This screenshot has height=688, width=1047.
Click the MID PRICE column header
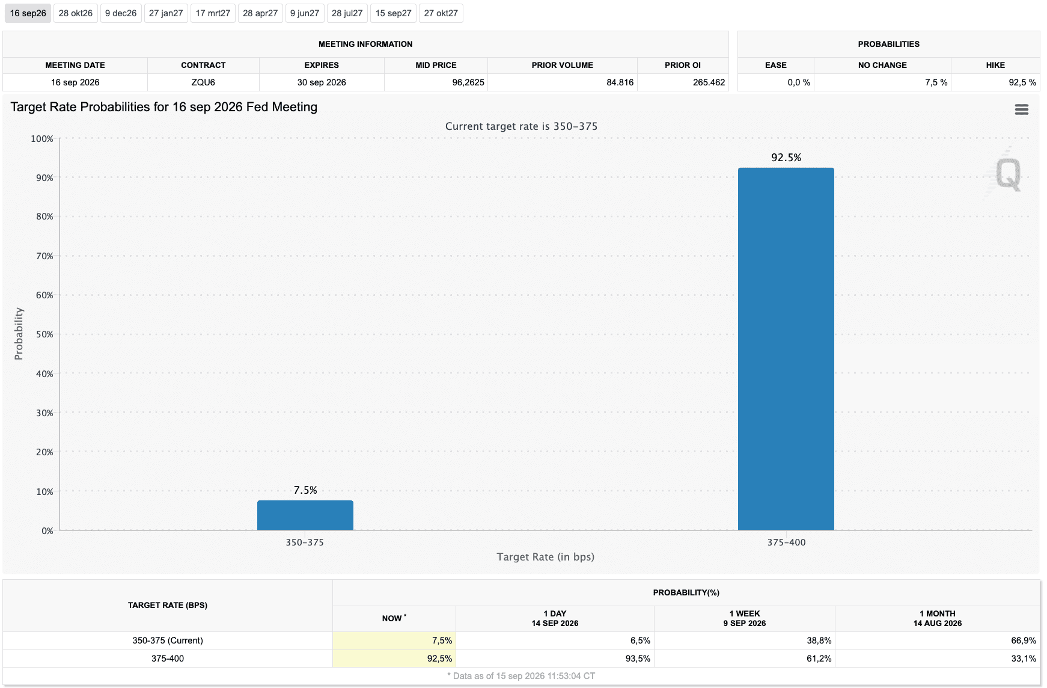pos(436,65)
